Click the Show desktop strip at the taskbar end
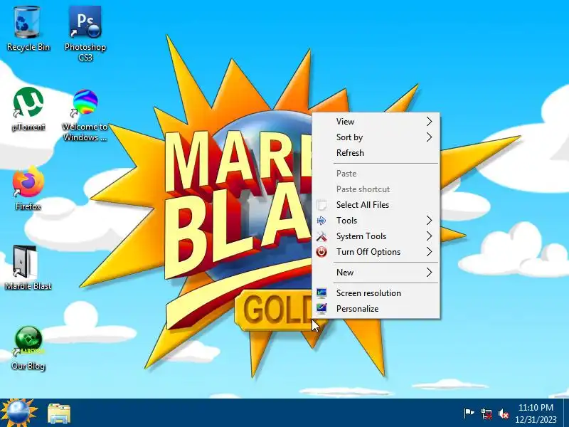This screenshot has height=427, width=569. (x=565, y=413)
